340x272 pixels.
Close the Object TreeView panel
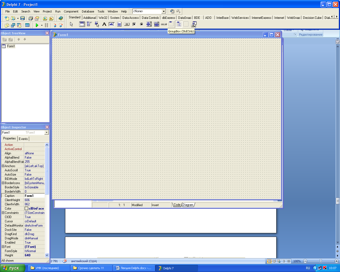pyautogui.click(x=47, y=33)
